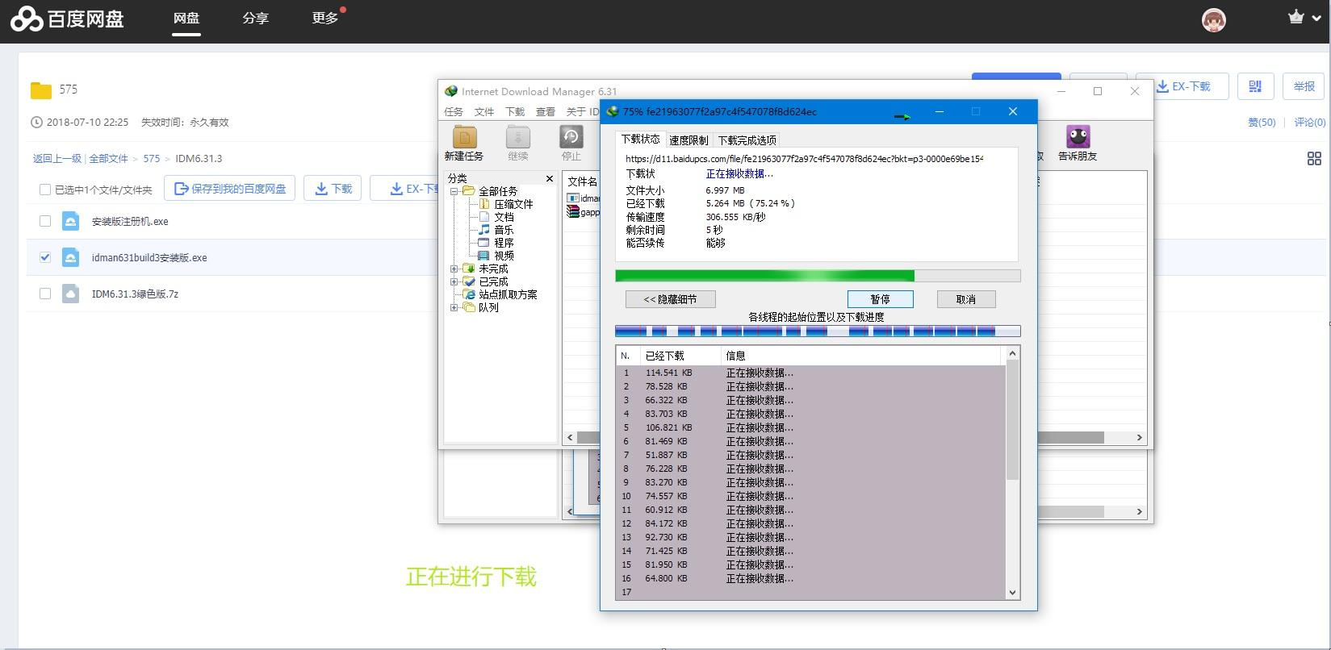
Task: Click the yellow 575 folder icon
Action: (41, 90)
